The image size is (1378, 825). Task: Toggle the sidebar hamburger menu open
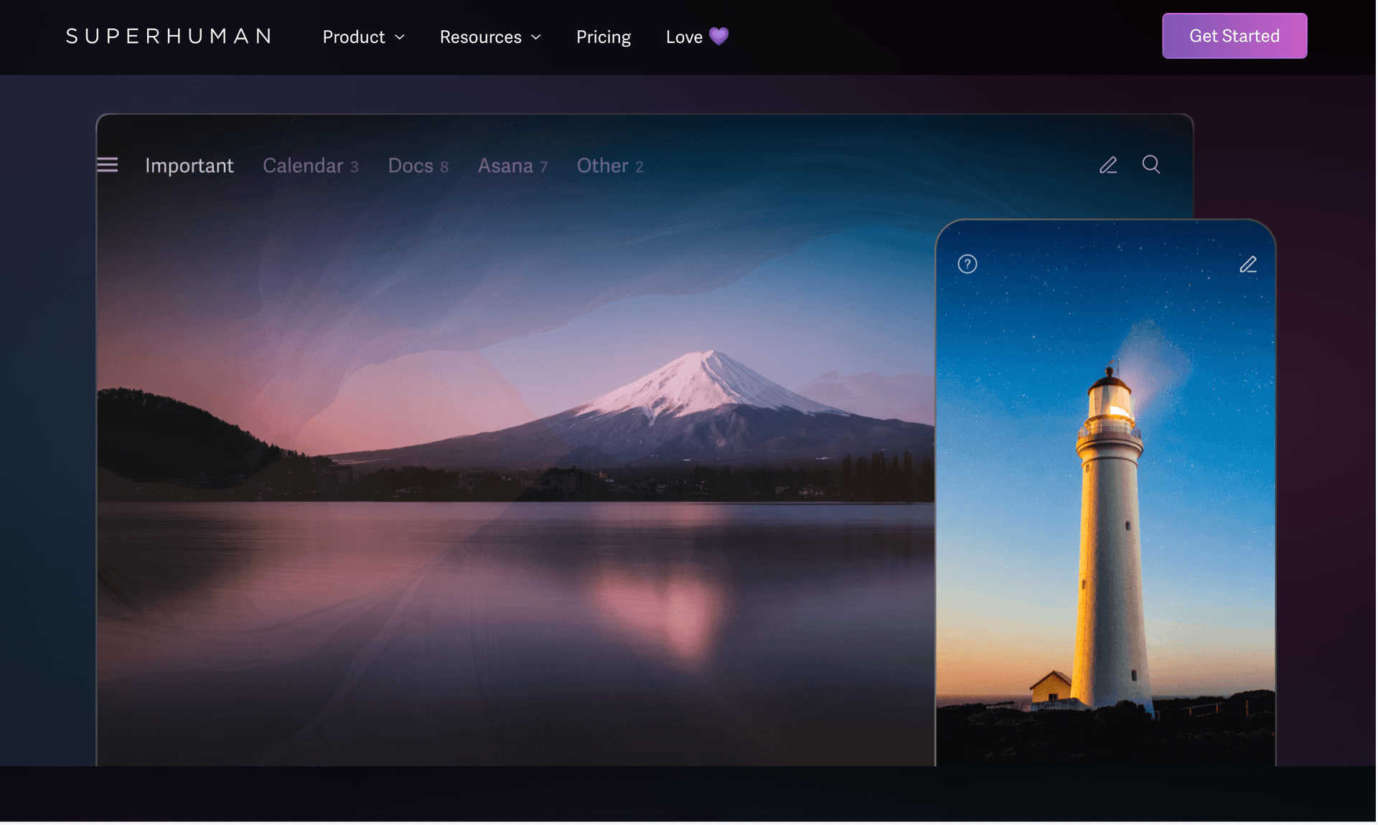click(x=107, y=164)
